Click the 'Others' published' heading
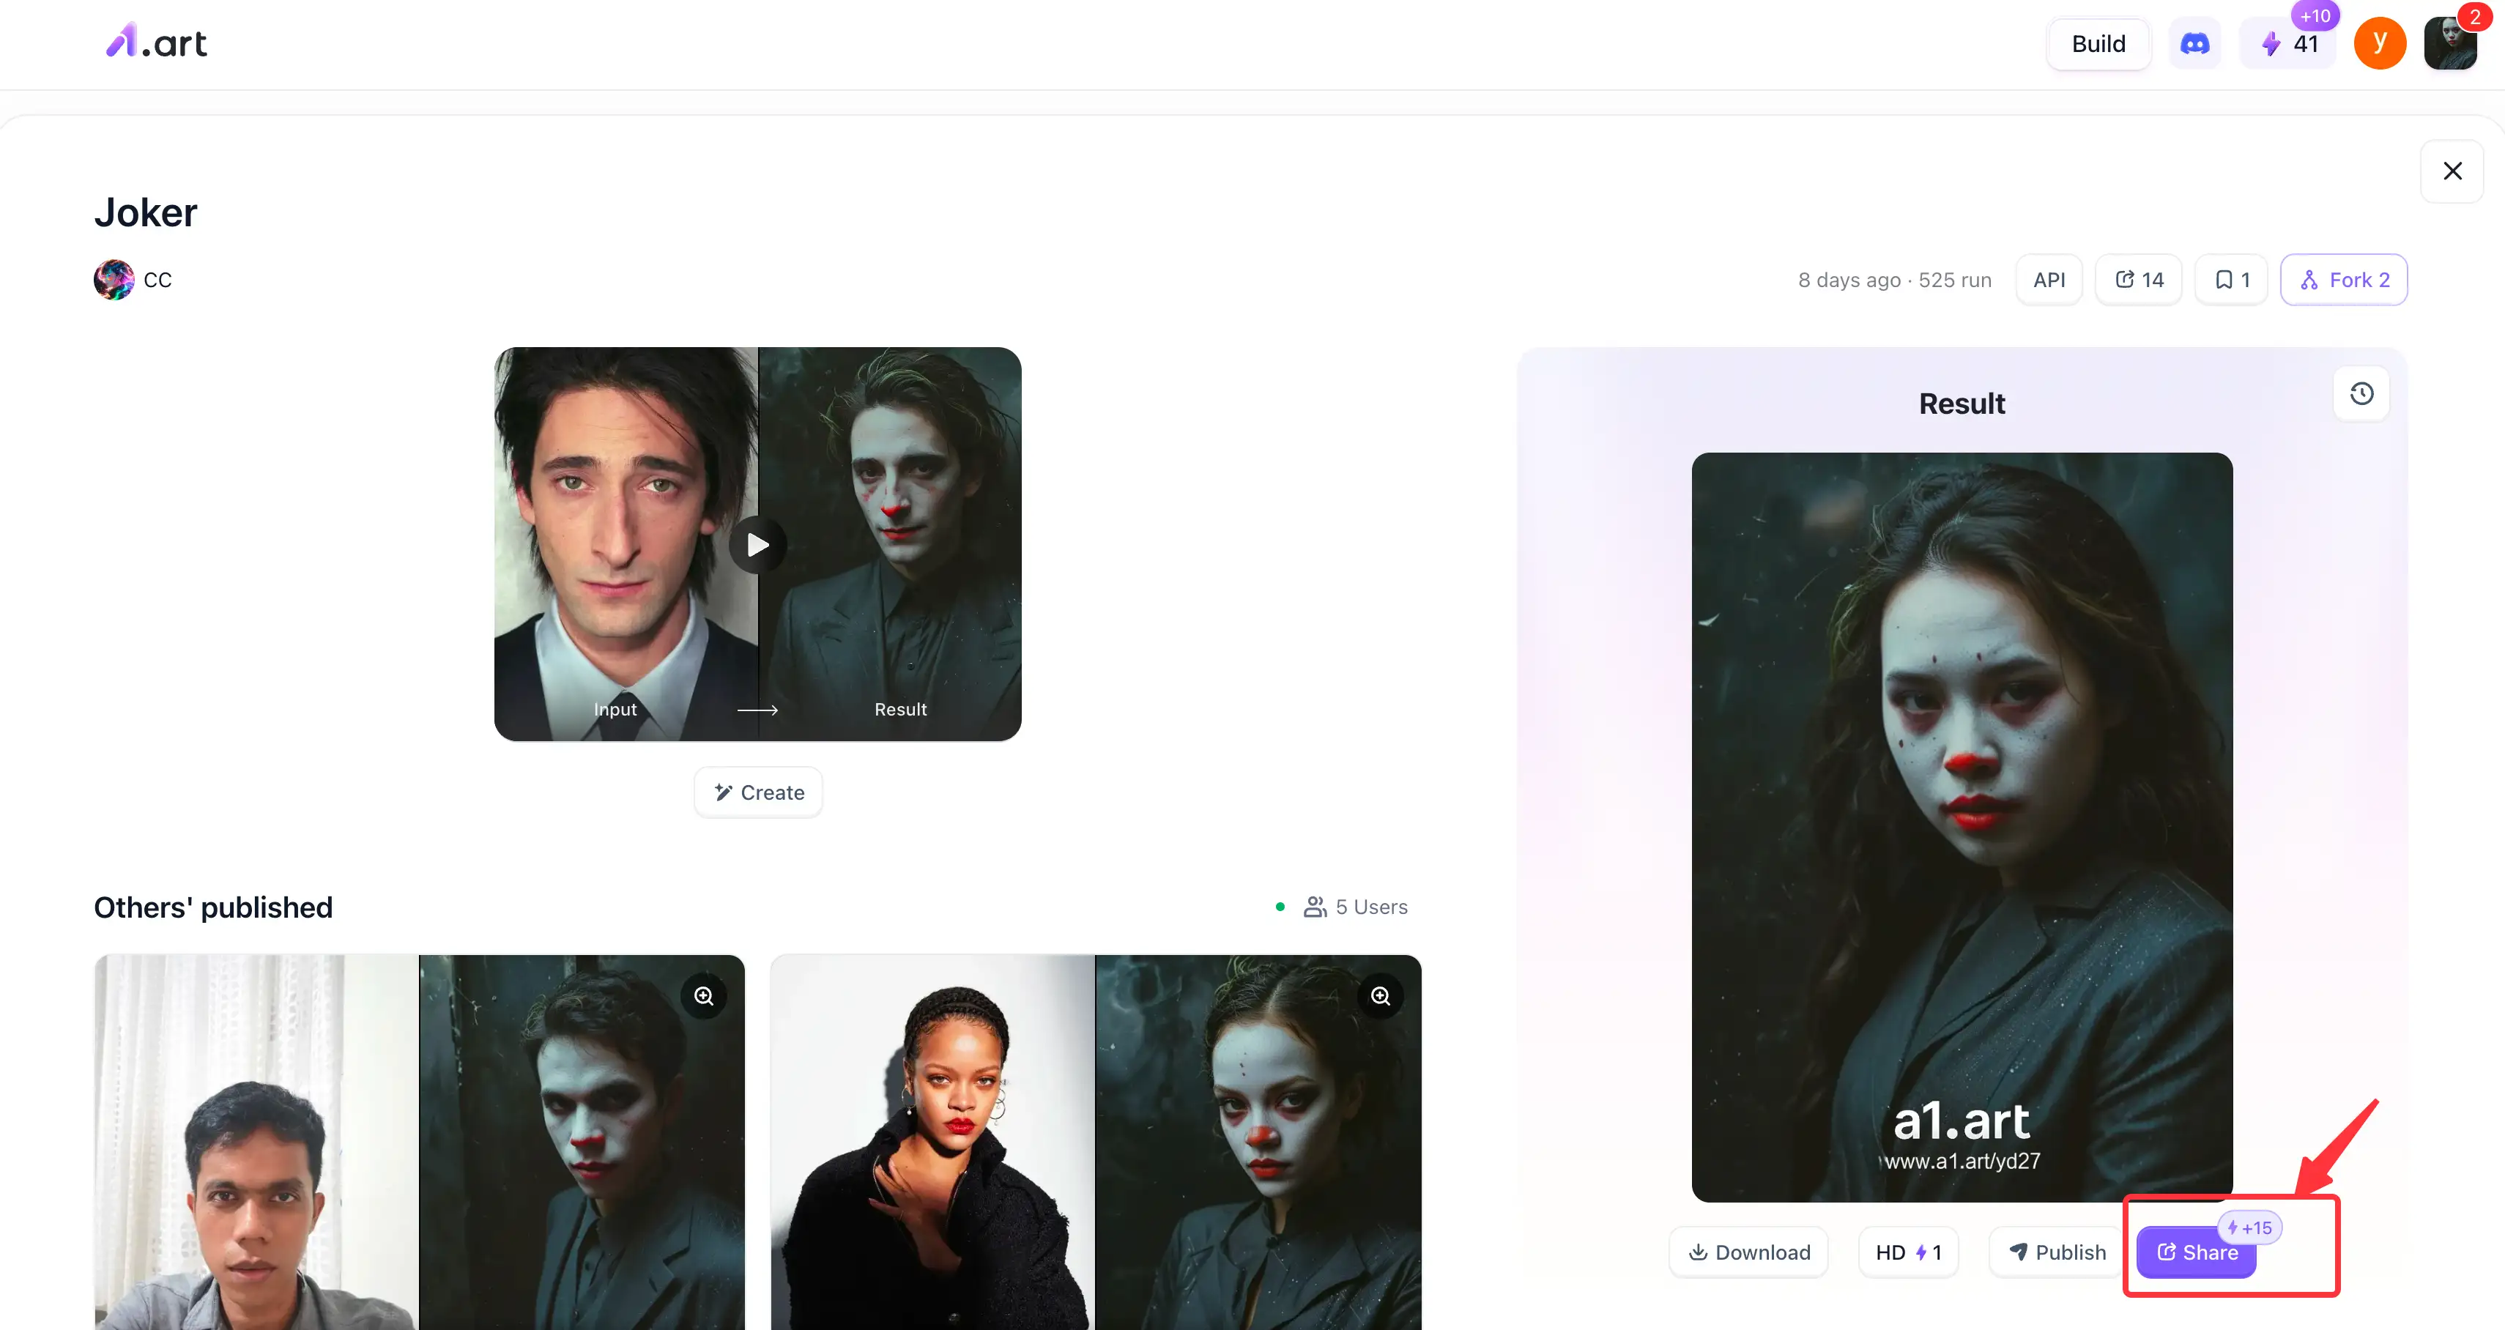 coord(213,907)
